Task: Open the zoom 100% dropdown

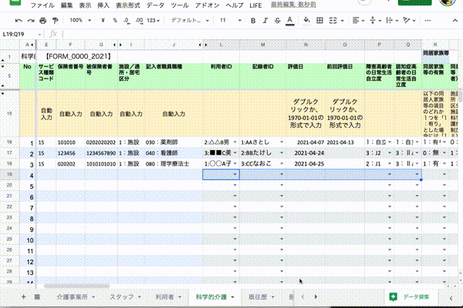Action: pos(79,19)
